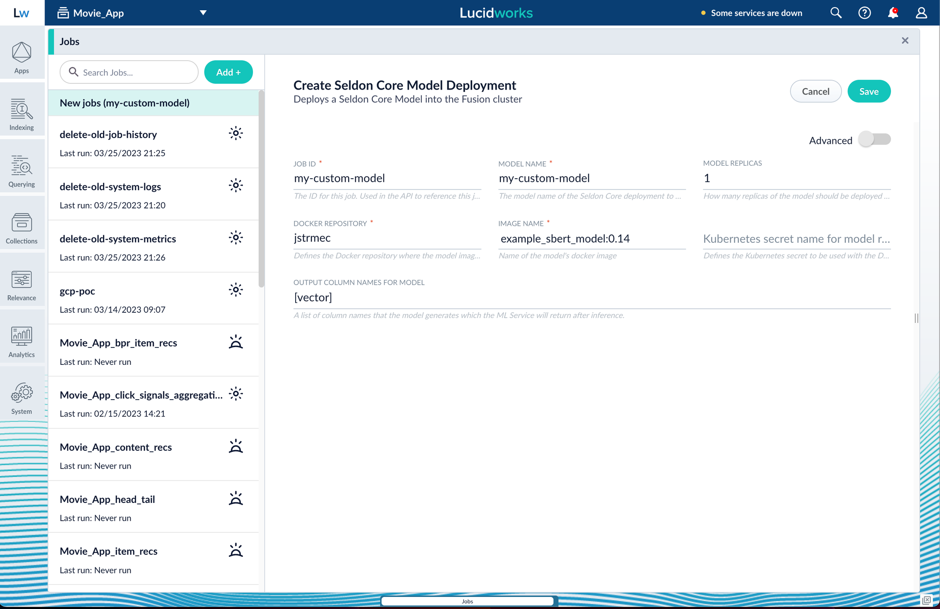
Task: Click the notifications bell icon
Action: tap(893, 13)
